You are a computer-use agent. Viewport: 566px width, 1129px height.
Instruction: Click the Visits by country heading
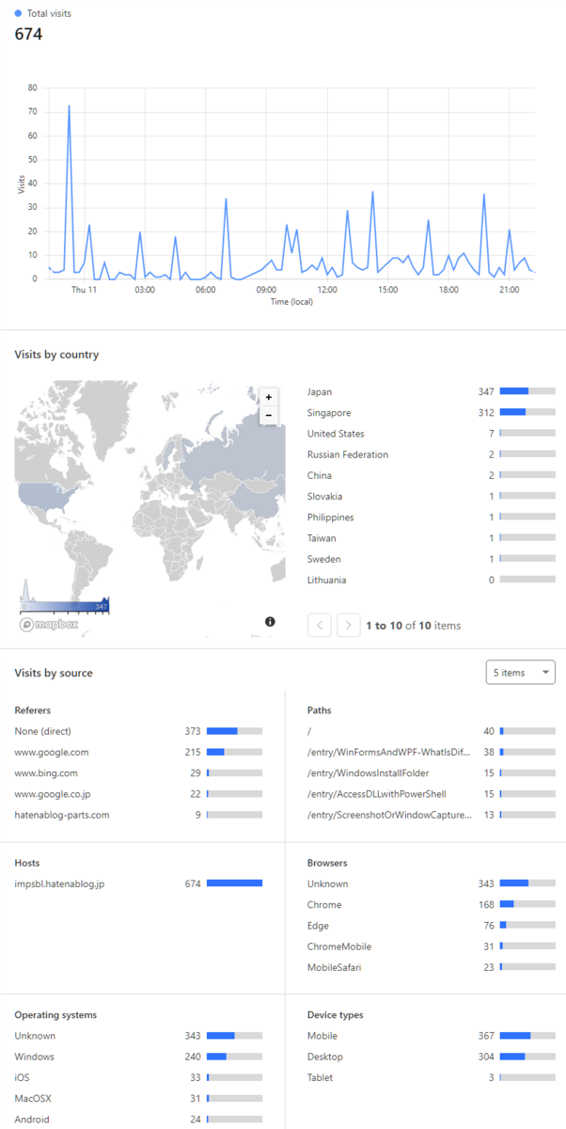[56, 355]
